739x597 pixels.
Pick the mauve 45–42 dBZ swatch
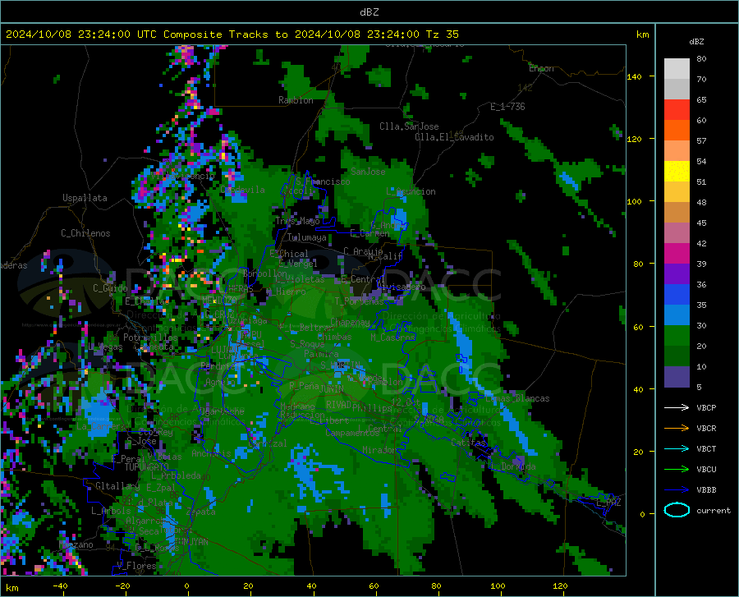677,232
